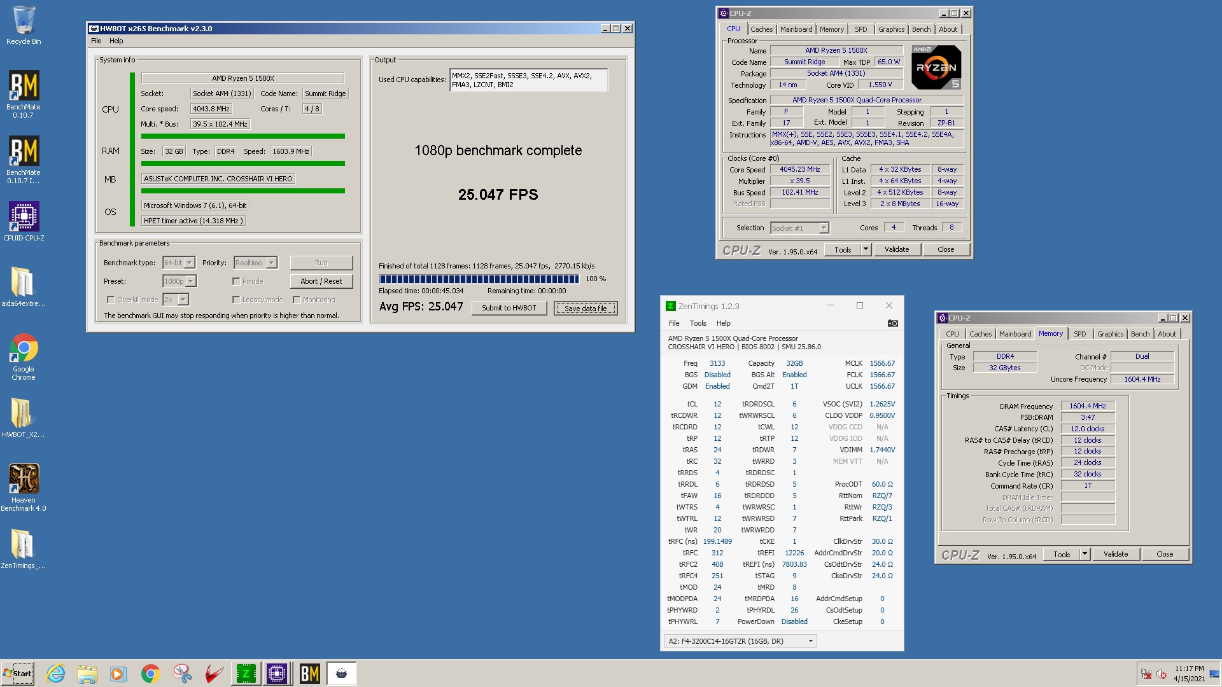This screenshot has height=687, width=1222.
Task: Click Validate in top CPU-Z window
Action: (897, 249)
